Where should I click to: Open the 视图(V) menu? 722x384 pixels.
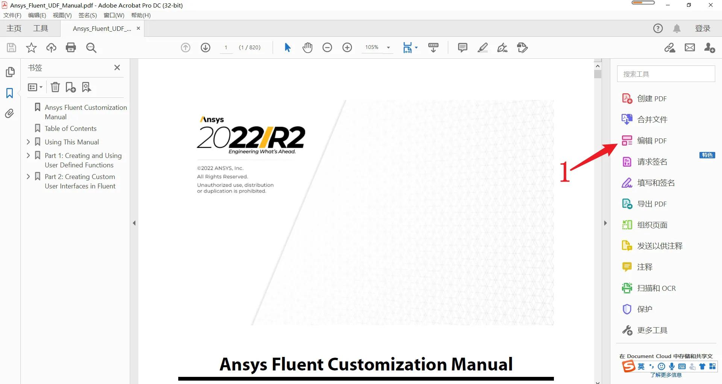(62, 15)
